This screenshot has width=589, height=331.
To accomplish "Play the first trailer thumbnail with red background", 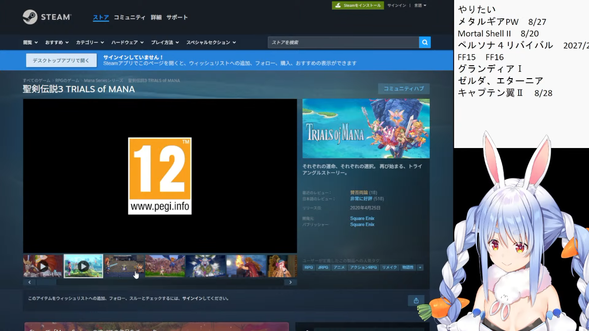I will 43,266.
